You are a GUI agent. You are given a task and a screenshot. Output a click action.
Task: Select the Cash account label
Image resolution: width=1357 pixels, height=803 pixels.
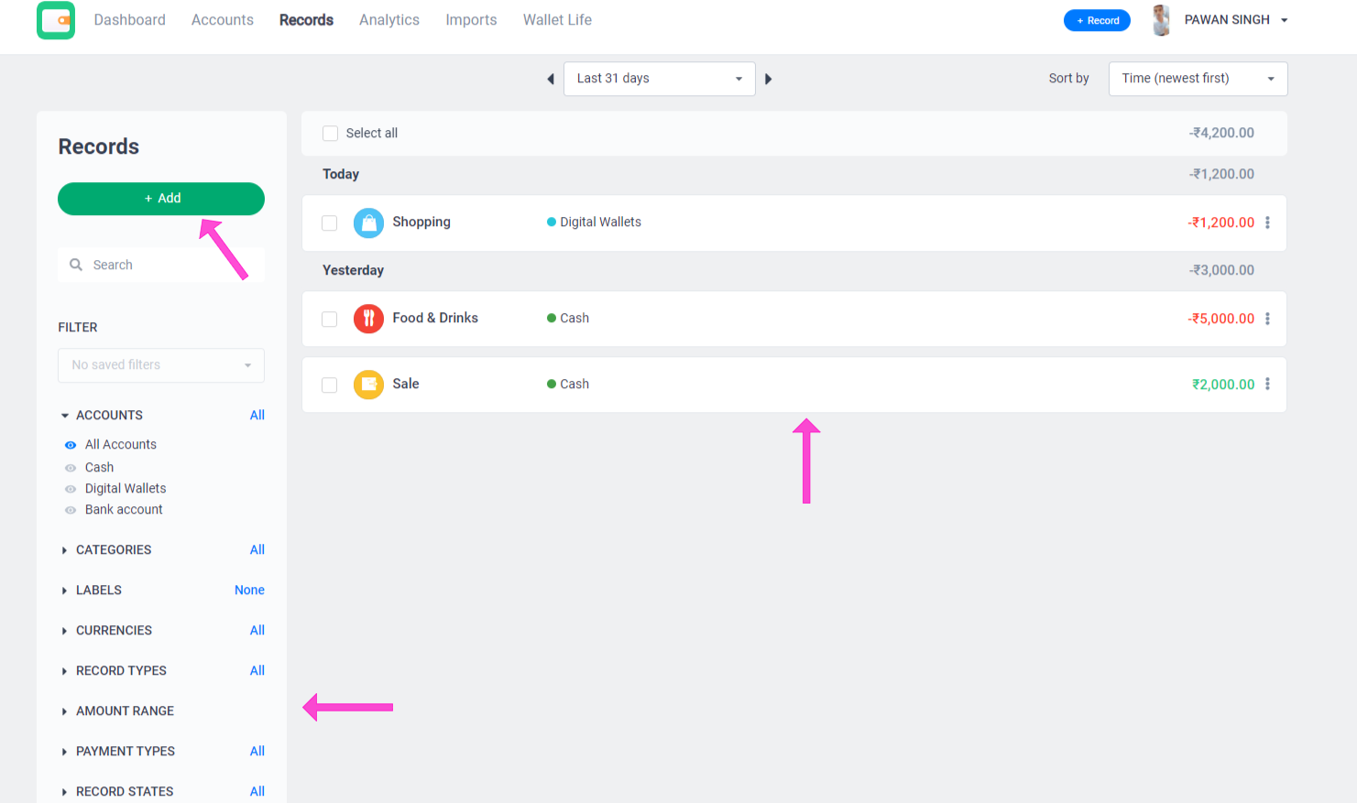[99, 468]
